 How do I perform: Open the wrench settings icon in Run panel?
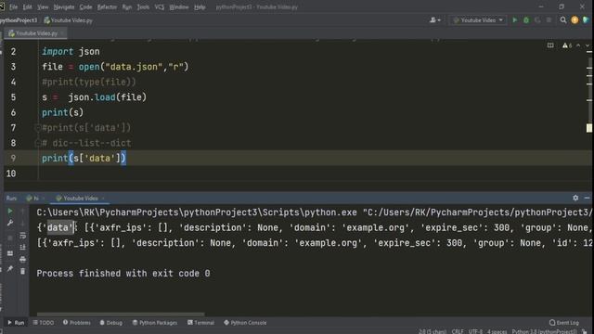pyautogui.click(x=10, y=223)
